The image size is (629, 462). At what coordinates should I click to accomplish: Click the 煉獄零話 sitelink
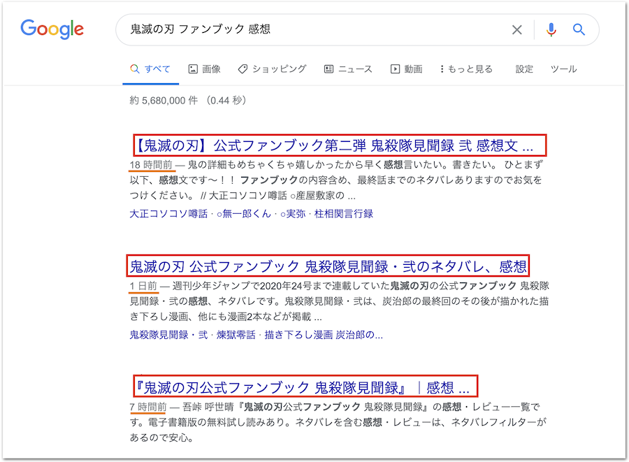click(237, 335)
